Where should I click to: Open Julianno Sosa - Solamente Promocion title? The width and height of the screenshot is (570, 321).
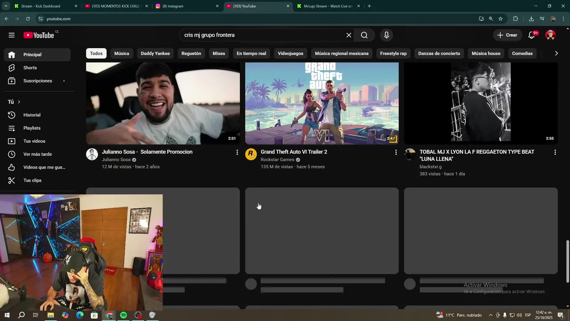click(147, 152)
